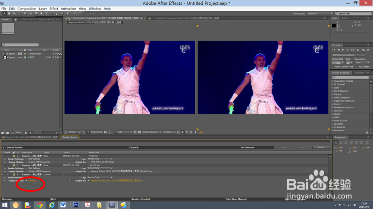This screenshot has height=209, width=373.
Task: Click the Search Help field
Action: click(353, 13)
